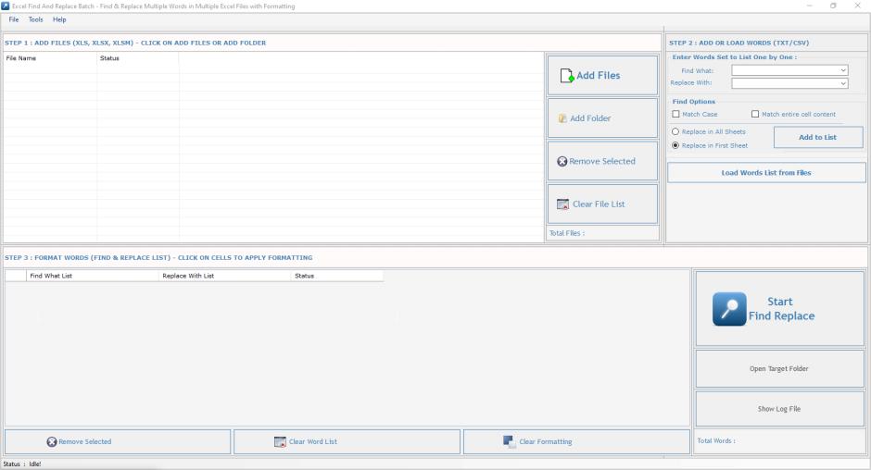Click the Add Folder icon
The height and width of the screenshot is (470, 871).
562,118
